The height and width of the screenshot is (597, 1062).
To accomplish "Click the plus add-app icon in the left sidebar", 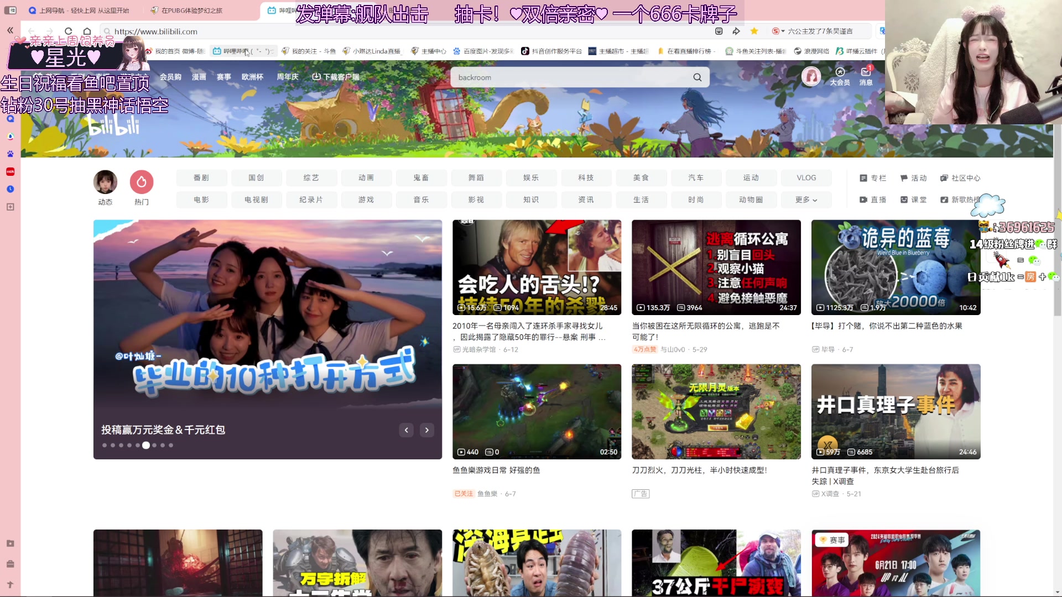I will point(10,207).
